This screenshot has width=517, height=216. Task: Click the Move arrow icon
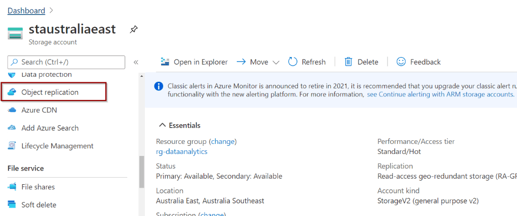[x=242, y=62]
